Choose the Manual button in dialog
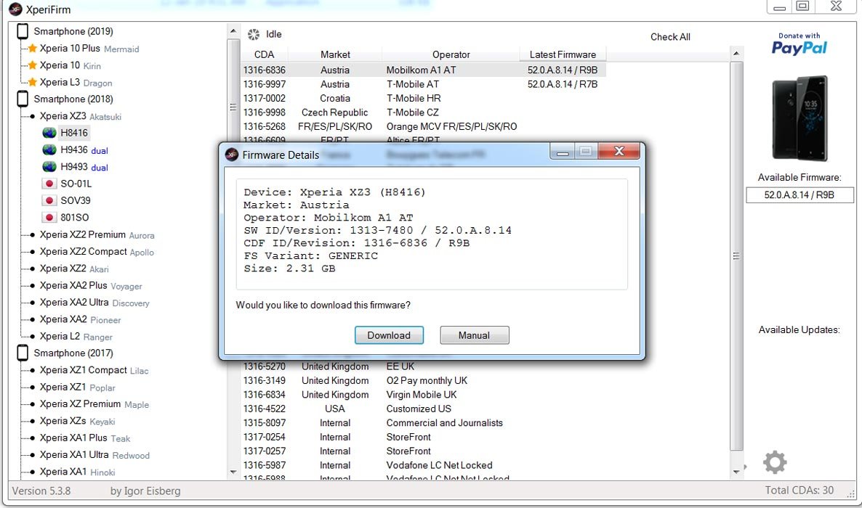 click(474, 335)
